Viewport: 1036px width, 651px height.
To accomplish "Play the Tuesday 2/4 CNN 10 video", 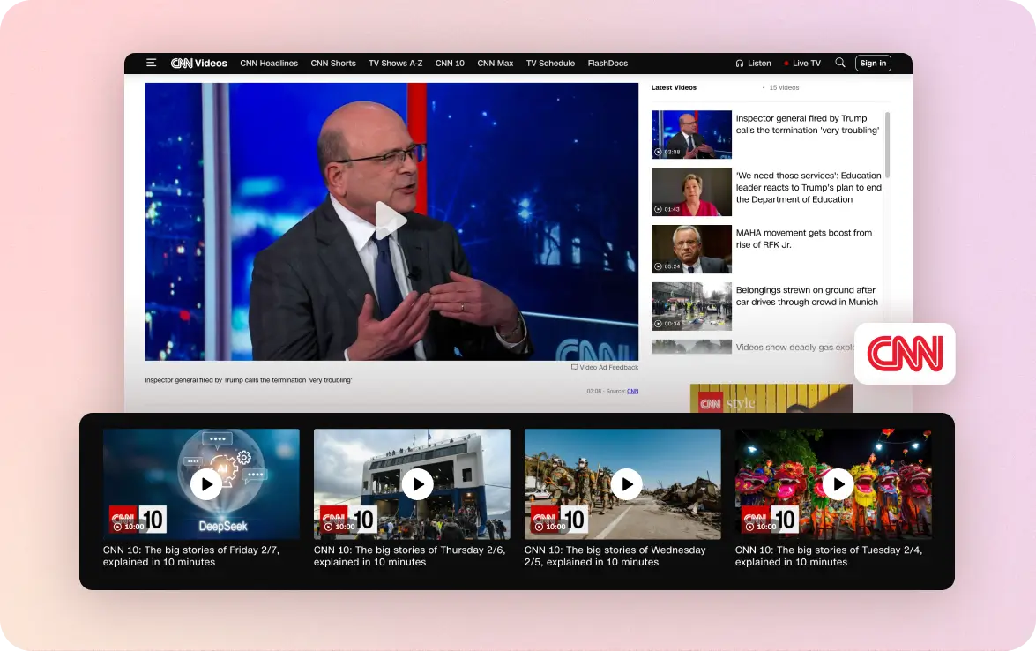I will (838, 484).
